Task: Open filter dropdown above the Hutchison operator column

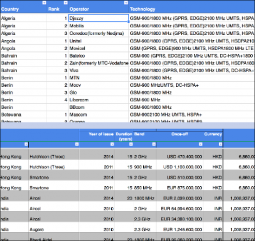Action: point(77,144)
